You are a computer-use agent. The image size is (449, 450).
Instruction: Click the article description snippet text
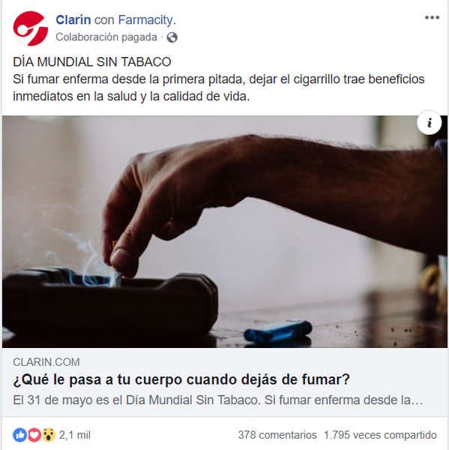click(x=218, y=400)
